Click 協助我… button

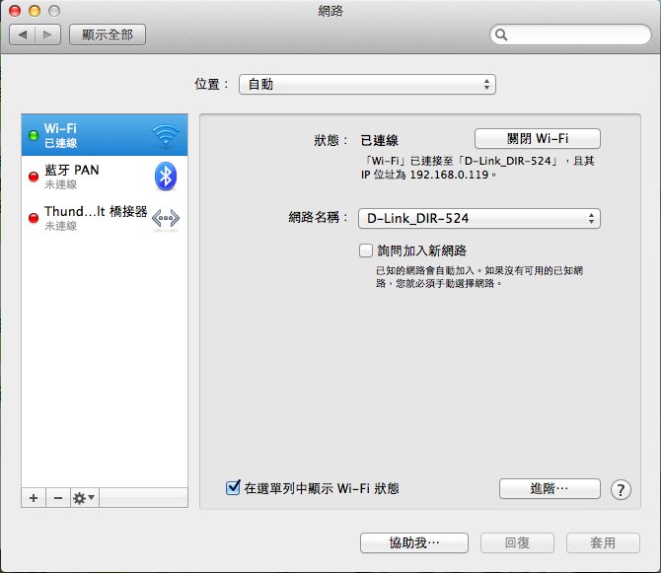coord(414,542)
